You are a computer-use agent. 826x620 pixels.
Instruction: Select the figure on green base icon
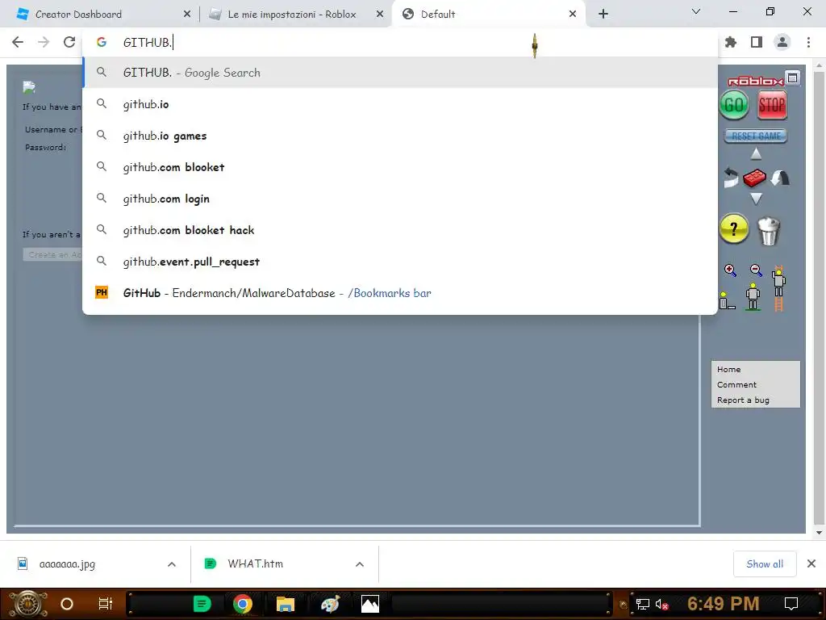click(753, 297)
